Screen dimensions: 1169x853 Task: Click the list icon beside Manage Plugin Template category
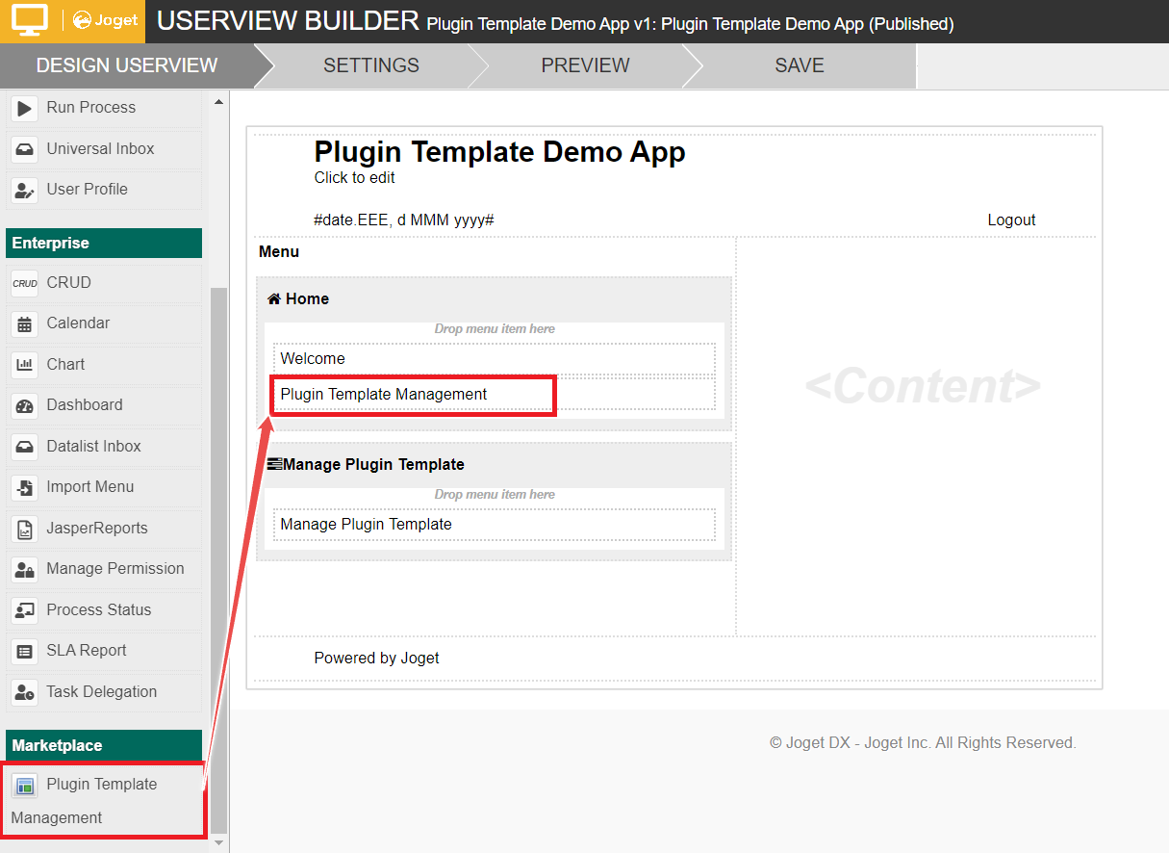click(274, 464)
